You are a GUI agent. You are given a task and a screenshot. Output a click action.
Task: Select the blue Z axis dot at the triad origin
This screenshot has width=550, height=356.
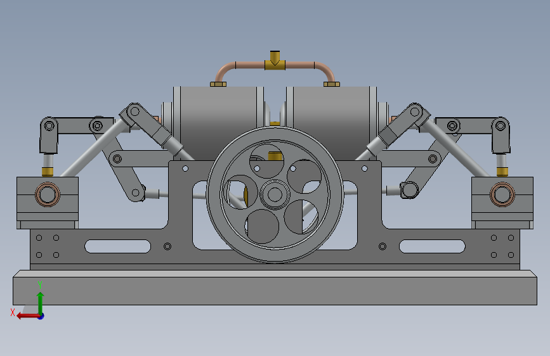pos(41,316)
